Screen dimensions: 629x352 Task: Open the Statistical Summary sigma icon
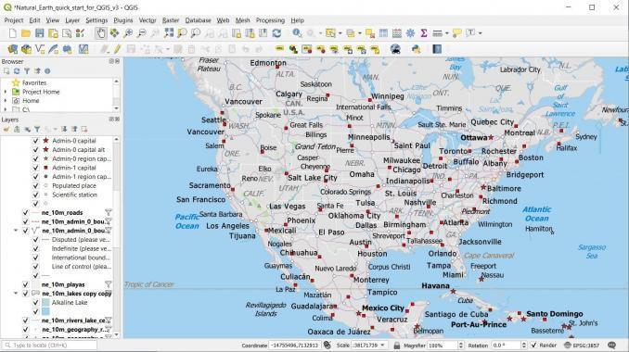pos(424,33)
